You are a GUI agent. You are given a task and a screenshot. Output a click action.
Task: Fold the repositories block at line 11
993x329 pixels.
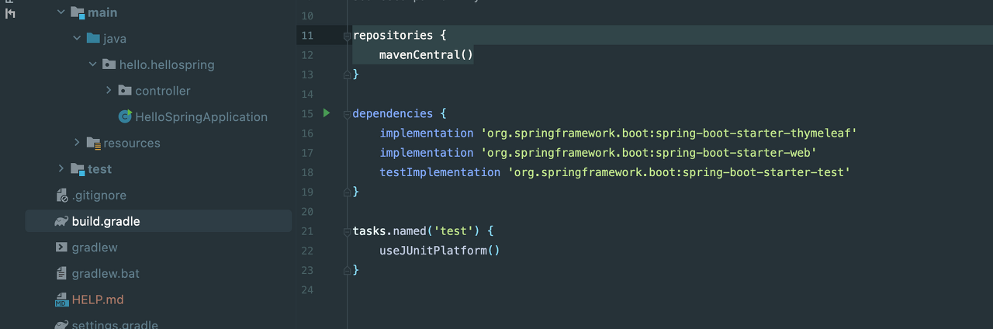pos(347,36)
